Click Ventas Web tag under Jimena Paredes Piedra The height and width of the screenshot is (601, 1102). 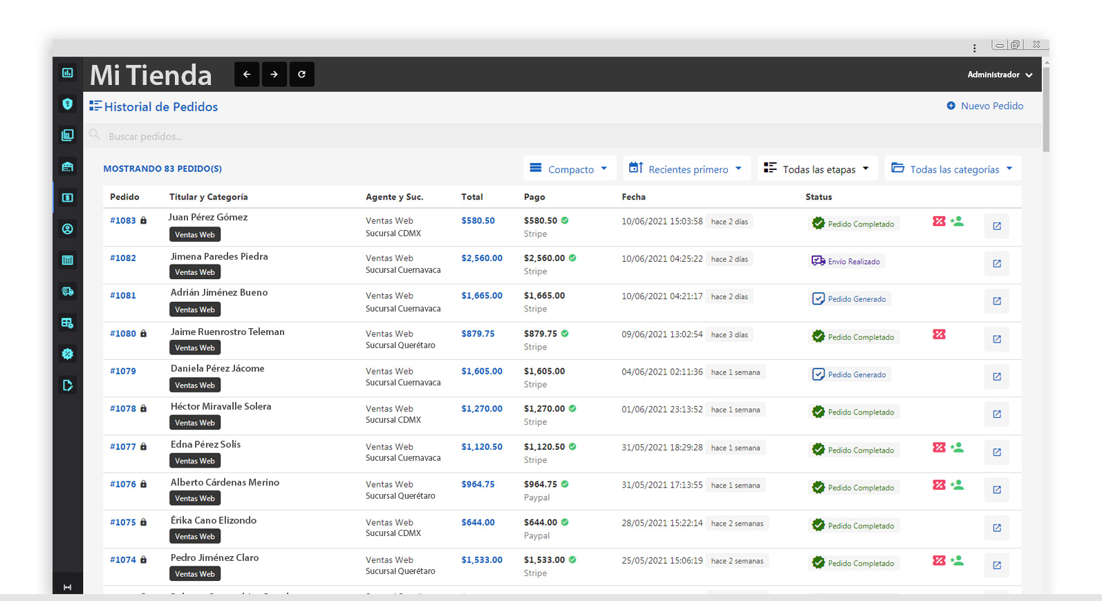tap(194, 272)
